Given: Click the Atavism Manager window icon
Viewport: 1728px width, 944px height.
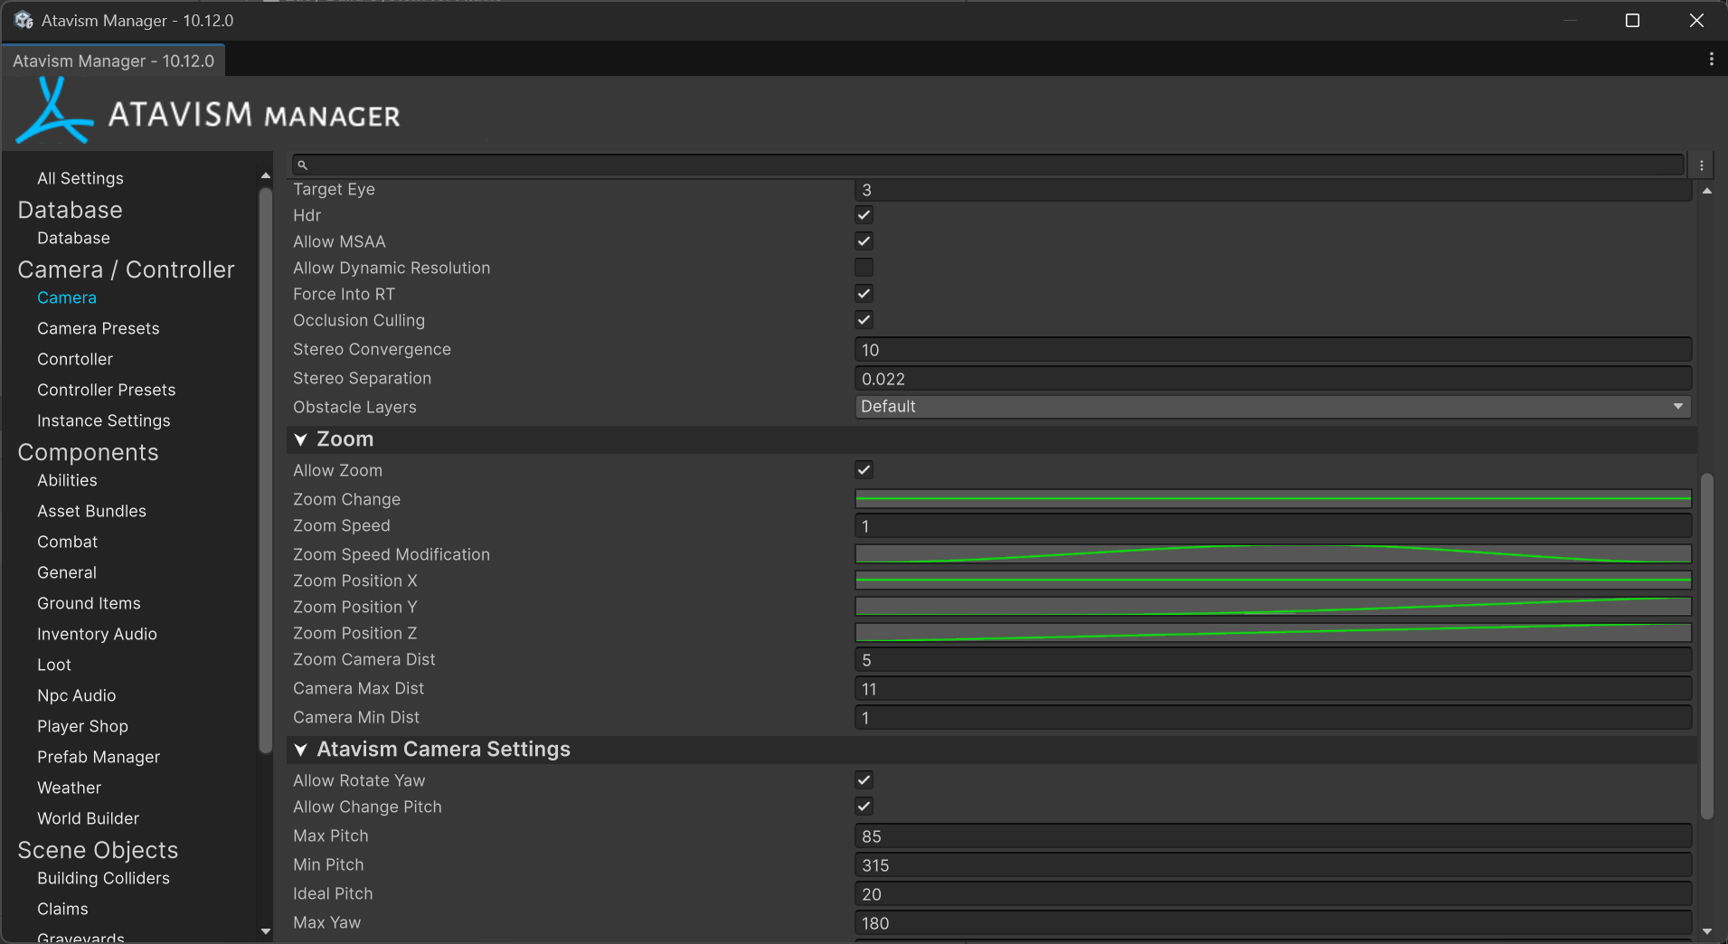Looking at the screenshot, I should click(24, 20).
